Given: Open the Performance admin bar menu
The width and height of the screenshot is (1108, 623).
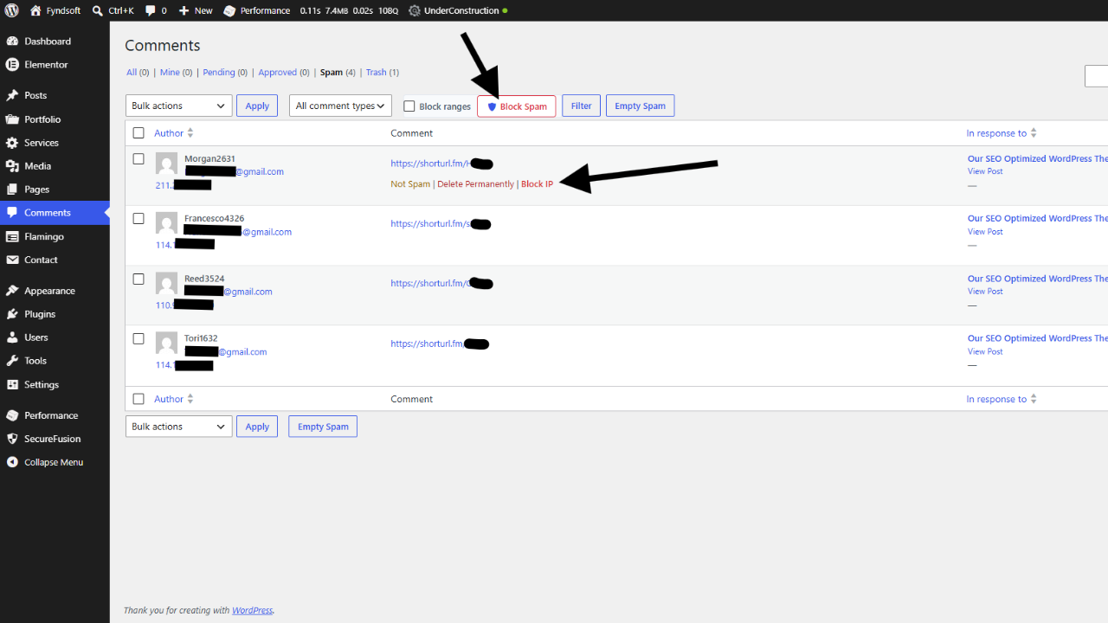Looking at the screenshot, I should tap(257, 10).
